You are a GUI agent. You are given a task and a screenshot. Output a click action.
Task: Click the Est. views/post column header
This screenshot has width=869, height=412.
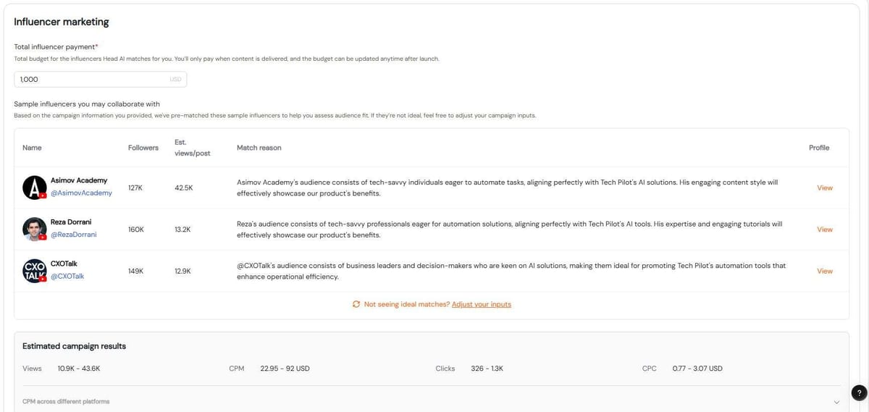pos(193,148)
